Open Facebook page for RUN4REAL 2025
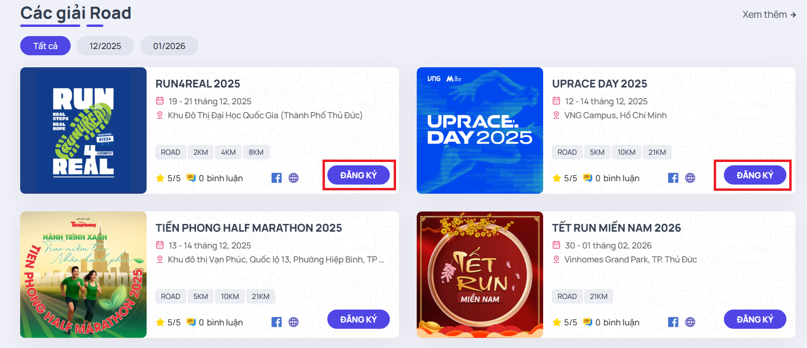 (276, 178)
